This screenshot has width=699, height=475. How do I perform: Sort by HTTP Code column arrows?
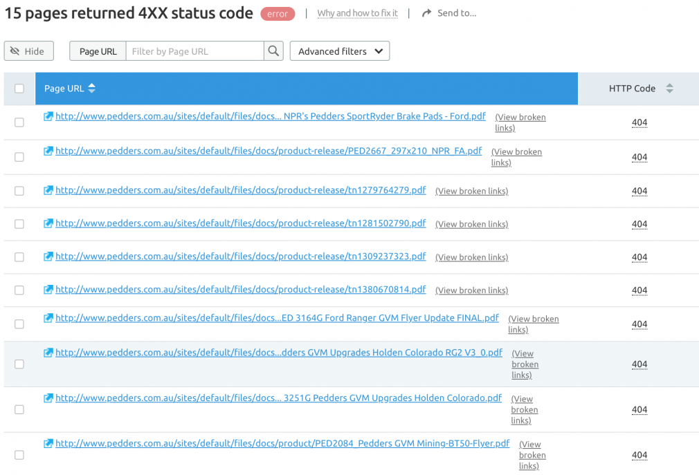[669, 88]
